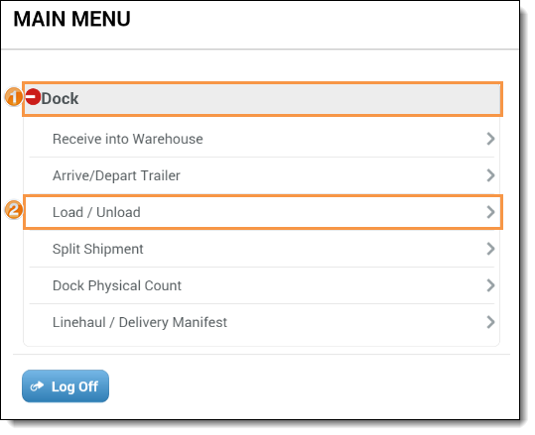Select Load / Unload menu item
This screenshot has height=435, width=535.
click(262, 212)
